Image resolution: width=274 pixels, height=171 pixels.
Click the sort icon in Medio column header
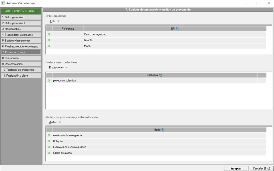click(x=163, y=130)
